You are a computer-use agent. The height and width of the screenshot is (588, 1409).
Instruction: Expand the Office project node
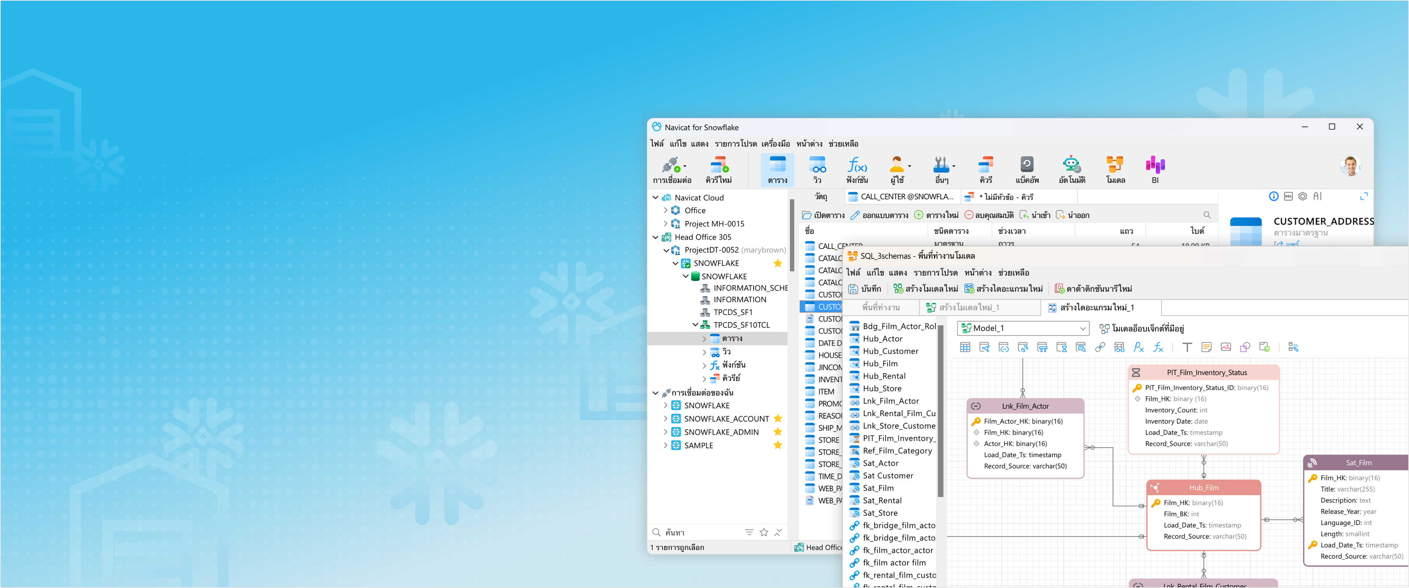665,210
